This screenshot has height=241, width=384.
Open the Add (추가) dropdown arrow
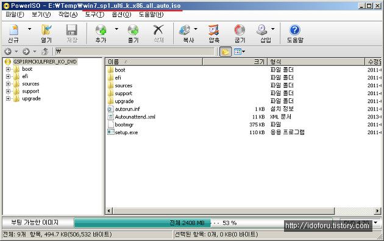click(x=116, y=29)
